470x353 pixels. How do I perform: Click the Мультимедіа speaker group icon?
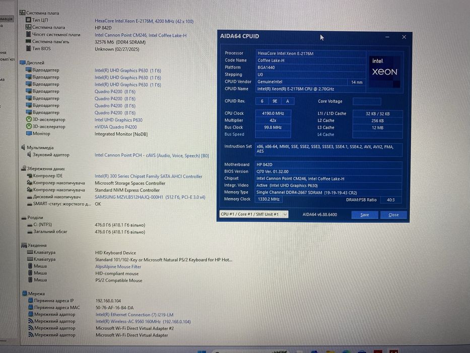23,147
